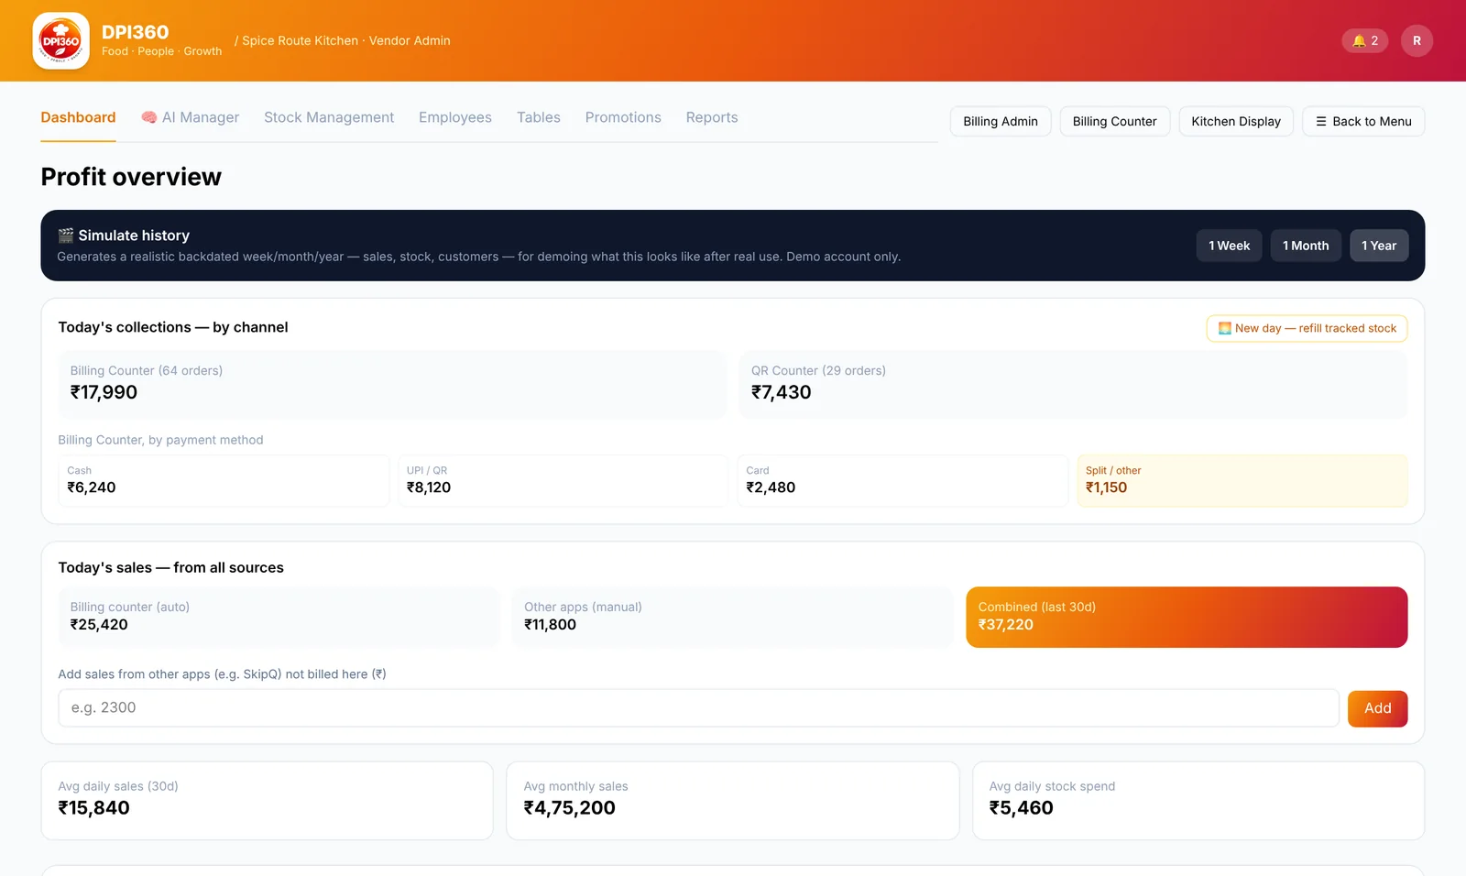Click the brain icon beside AI Manager
Screen dimensions: 1466x876
coord(148,117)
